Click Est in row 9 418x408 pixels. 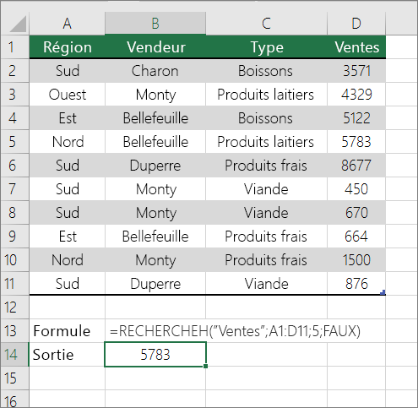(67, 237)
